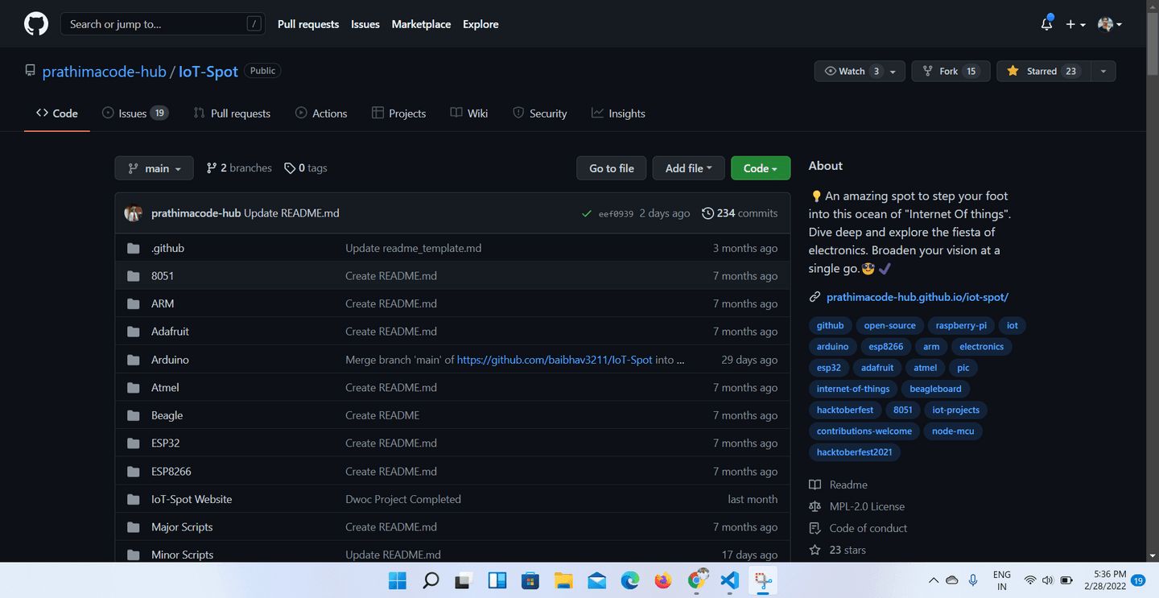Open the plus create-new dropdown

tap(1075, 24)
